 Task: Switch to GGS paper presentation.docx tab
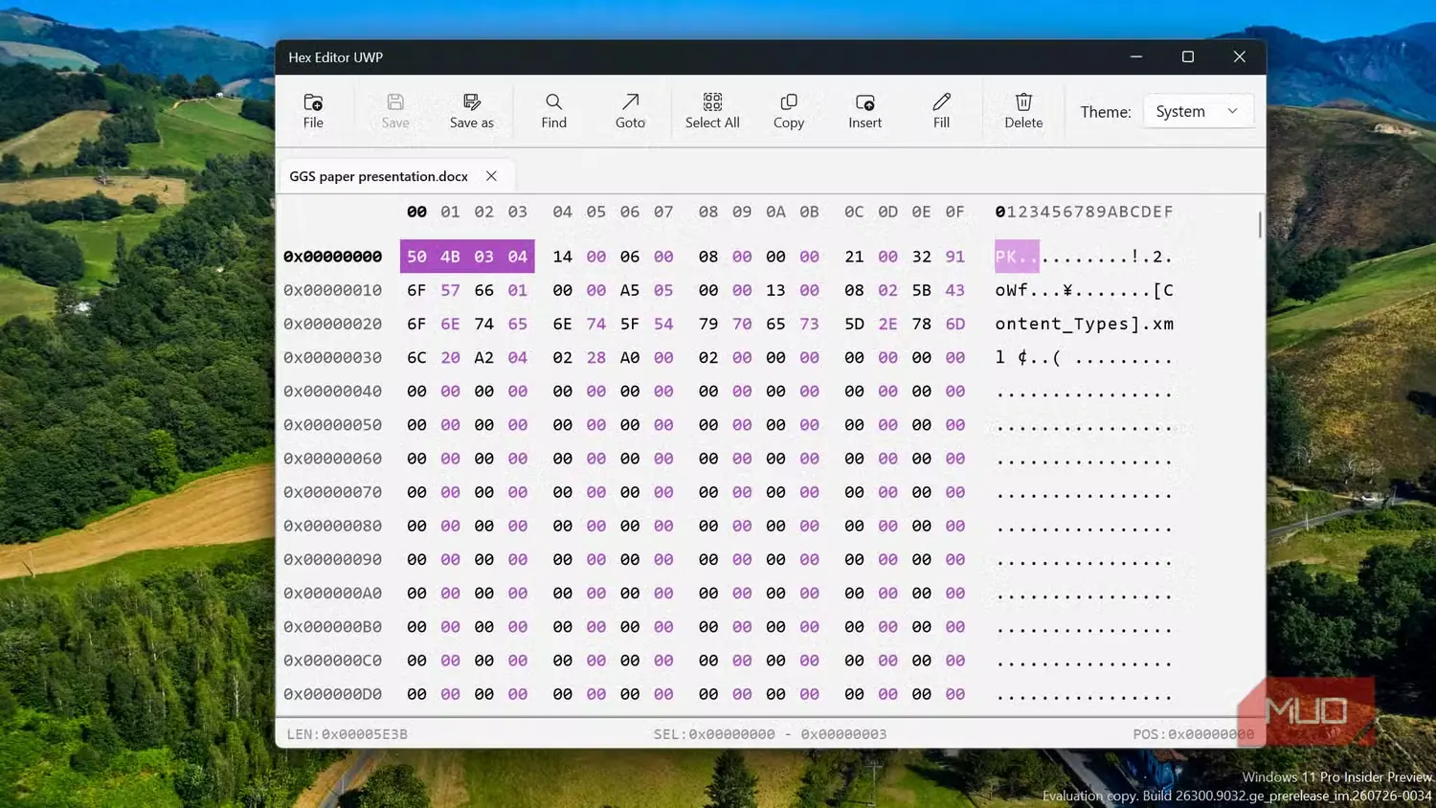tap(378, 176)
